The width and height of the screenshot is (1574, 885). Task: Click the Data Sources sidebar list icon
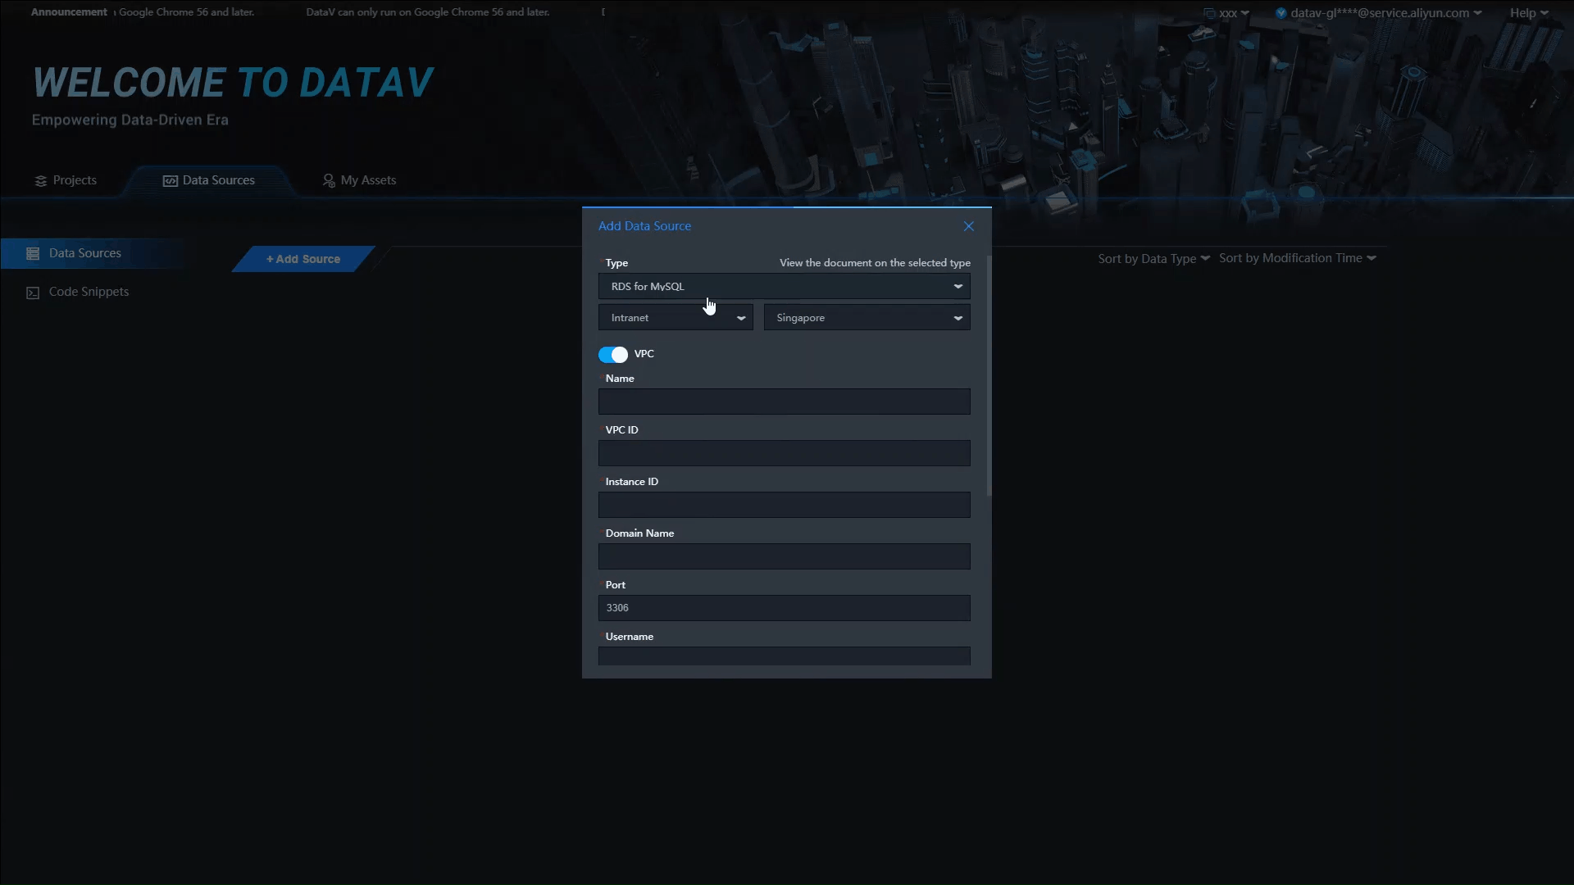pyautogui.click(x=33, y=254)
